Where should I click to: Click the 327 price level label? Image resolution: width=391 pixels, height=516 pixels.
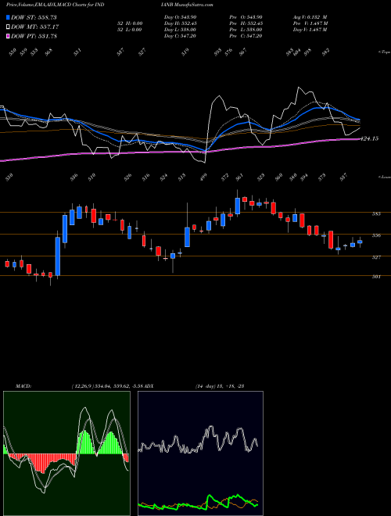(376, 257)
